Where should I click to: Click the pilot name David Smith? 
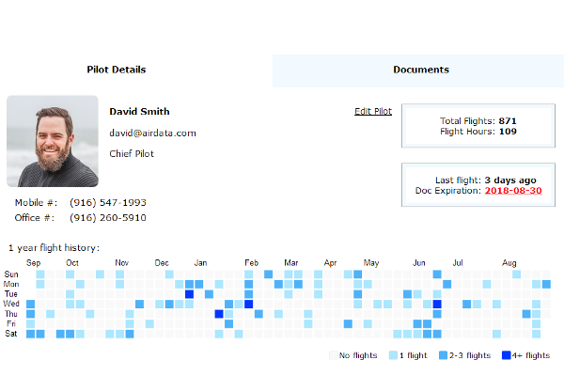click(139, 112)
